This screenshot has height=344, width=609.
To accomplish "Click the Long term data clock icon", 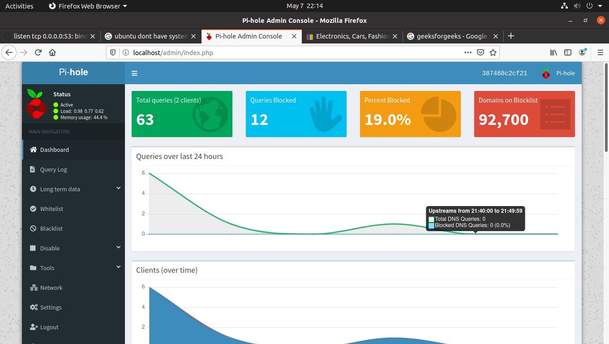I will pos(33,189).
